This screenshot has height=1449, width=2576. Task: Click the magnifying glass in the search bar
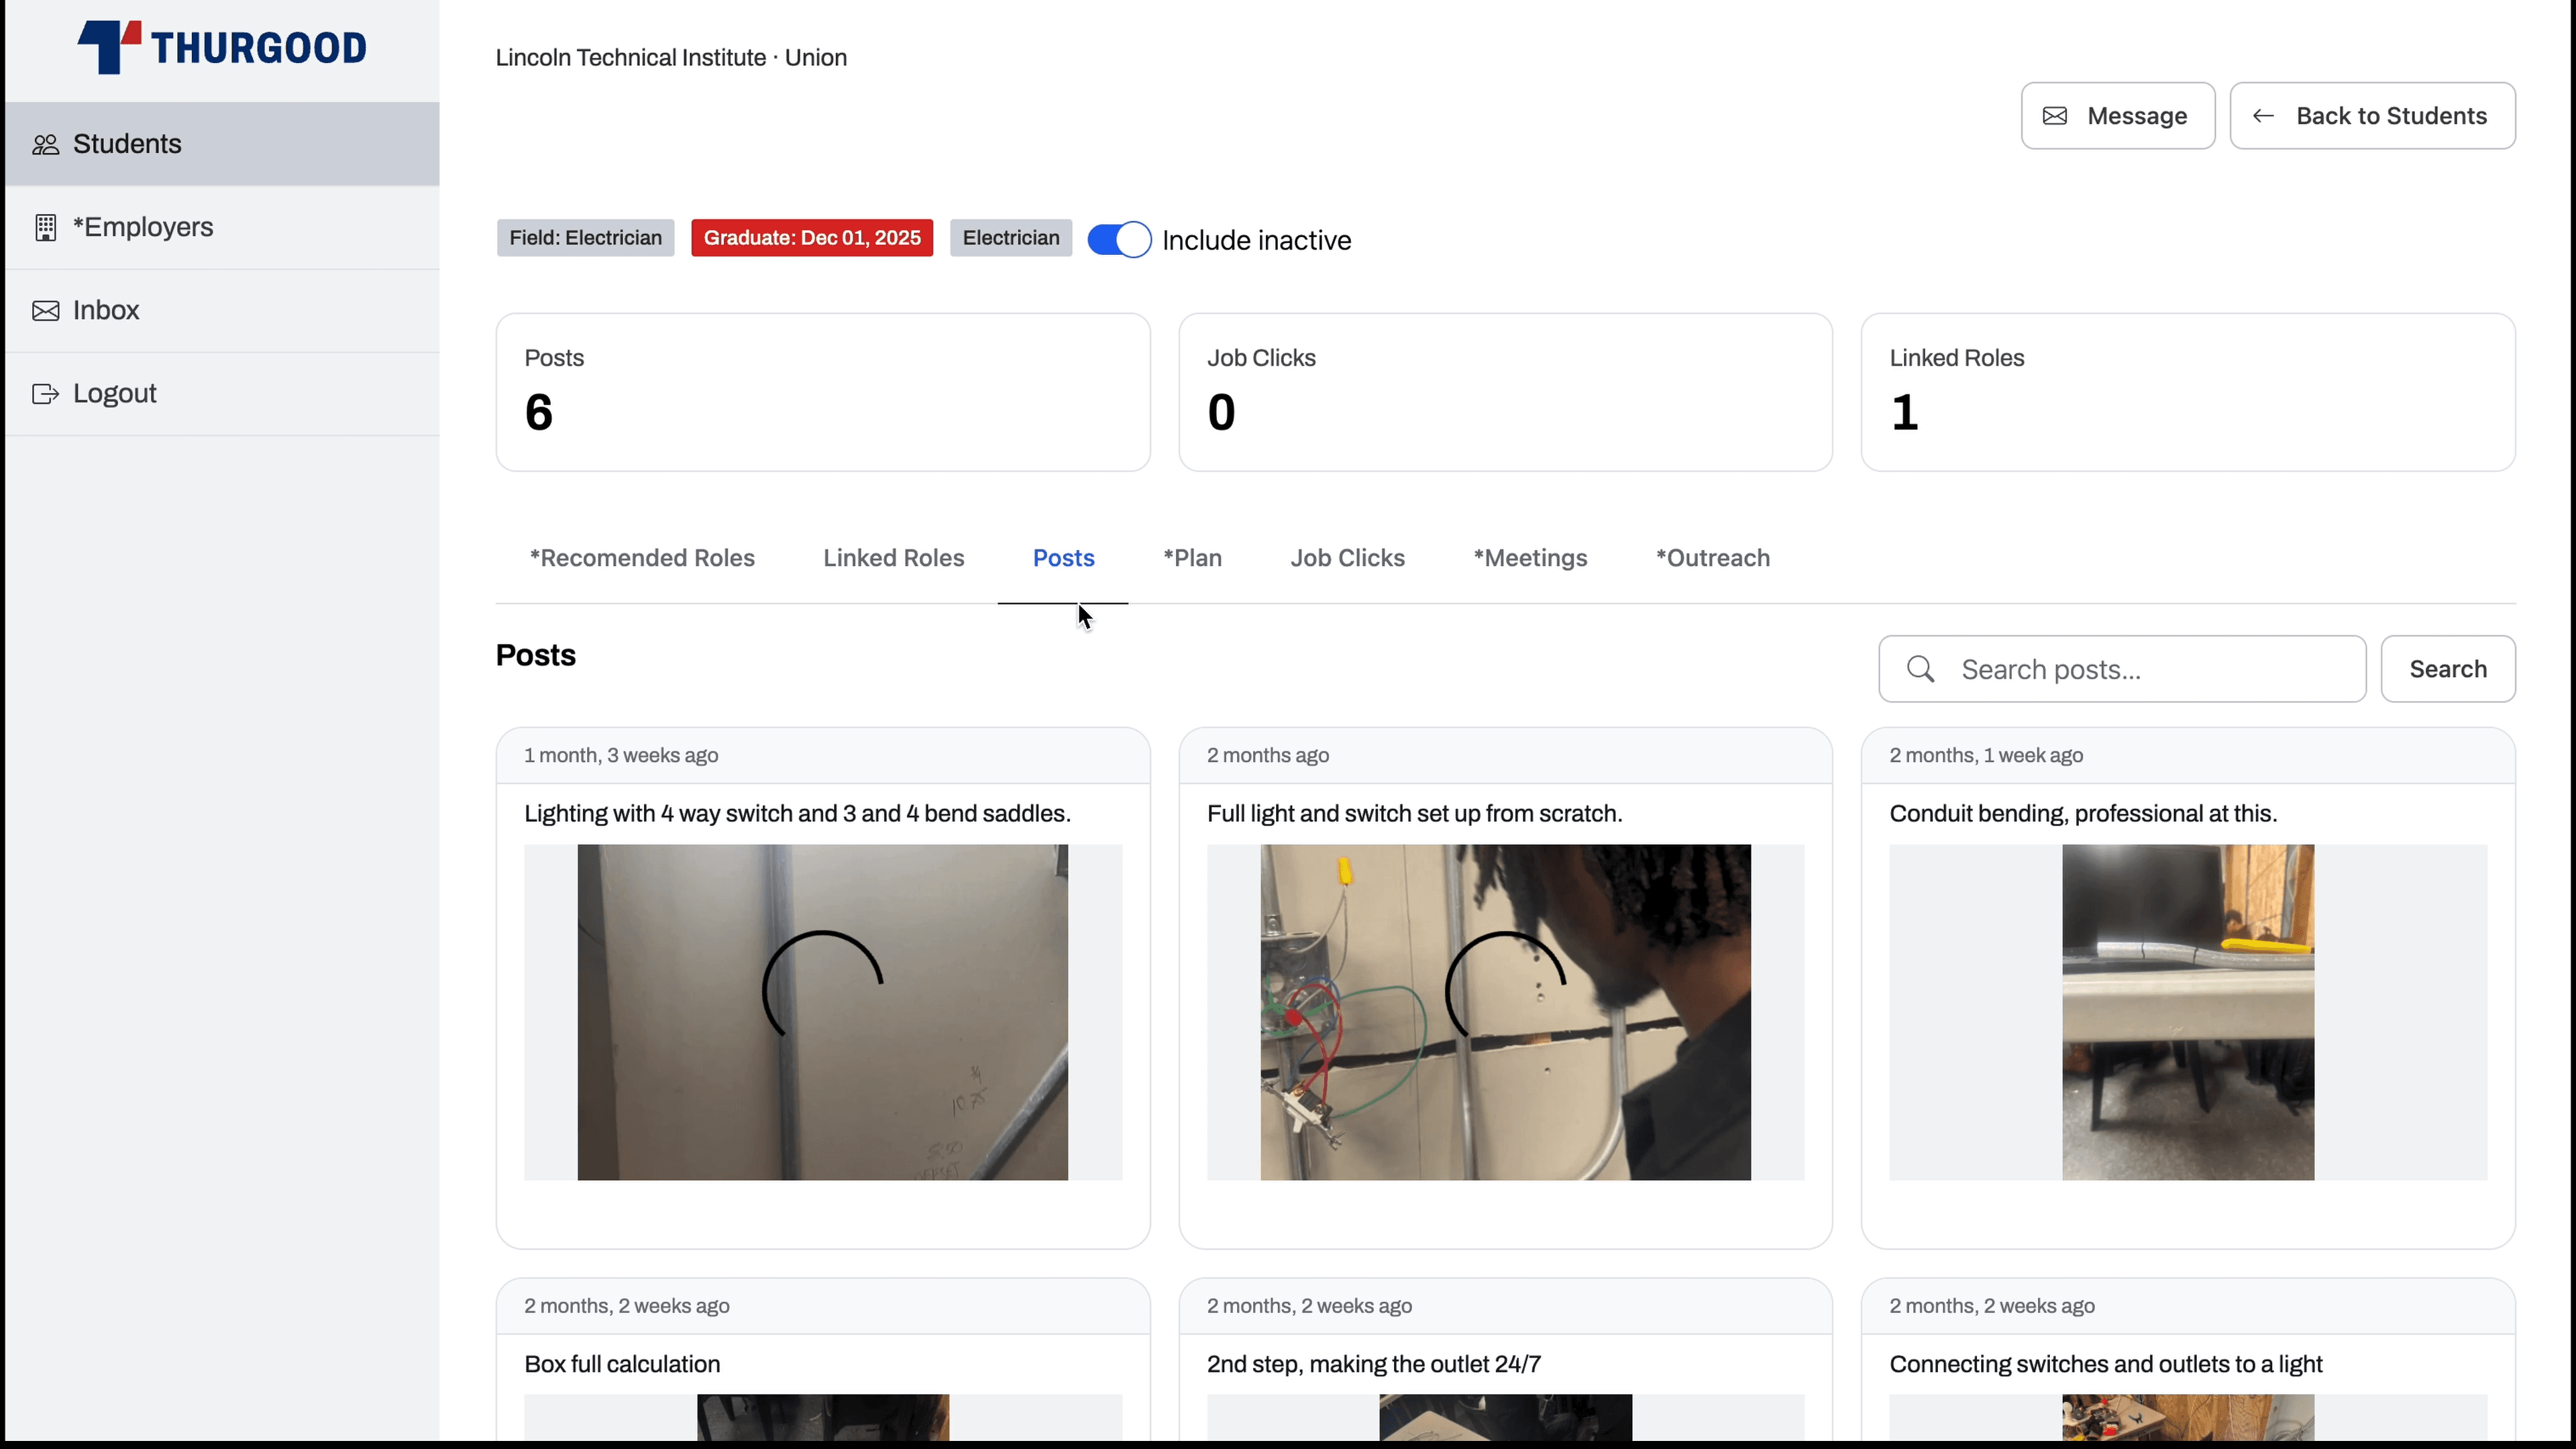tap(1920, 668)
